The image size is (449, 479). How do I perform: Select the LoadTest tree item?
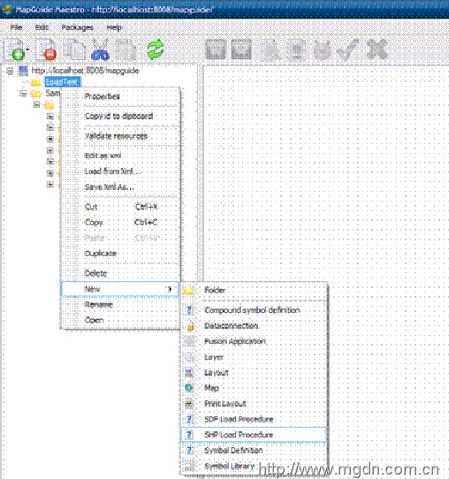(x=62, y=82)
